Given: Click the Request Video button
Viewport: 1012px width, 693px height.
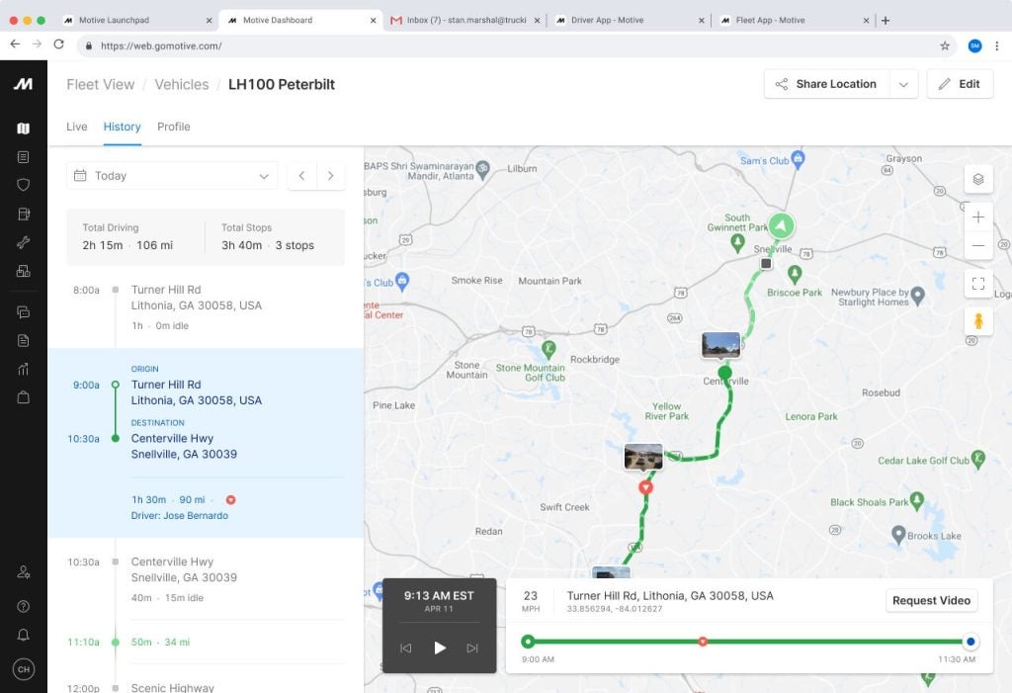Looking at the screenshot, I should (930, 600).
